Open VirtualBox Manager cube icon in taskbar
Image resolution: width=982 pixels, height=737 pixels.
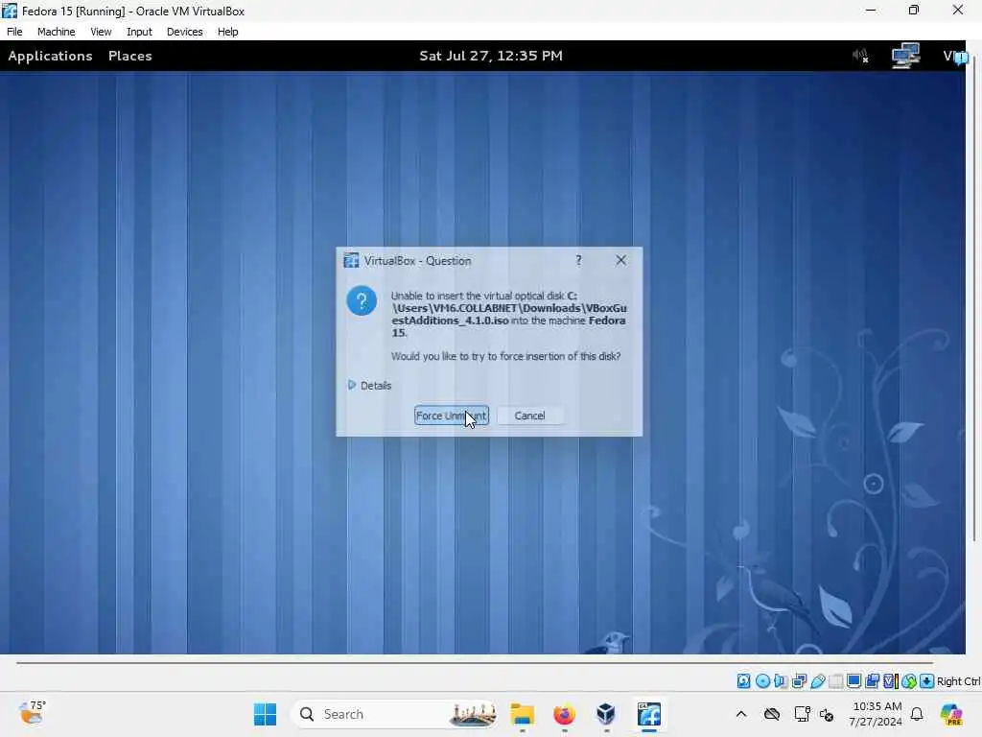pos(606,714)
